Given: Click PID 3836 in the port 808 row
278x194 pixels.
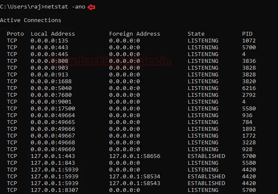Looking at the screenshot, I should (249, 61).
